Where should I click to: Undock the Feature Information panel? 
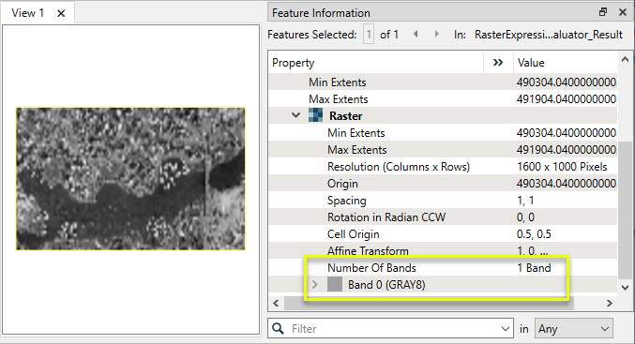click(x=603, y=12)
